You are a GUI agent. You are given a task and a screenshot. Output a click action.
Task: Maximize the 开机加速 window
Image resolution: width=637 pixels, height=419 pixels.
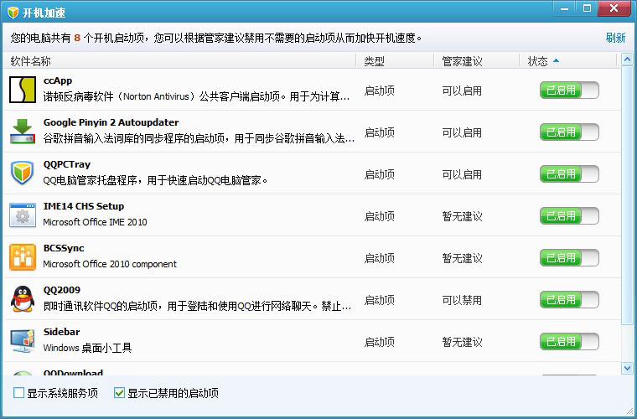587,8
